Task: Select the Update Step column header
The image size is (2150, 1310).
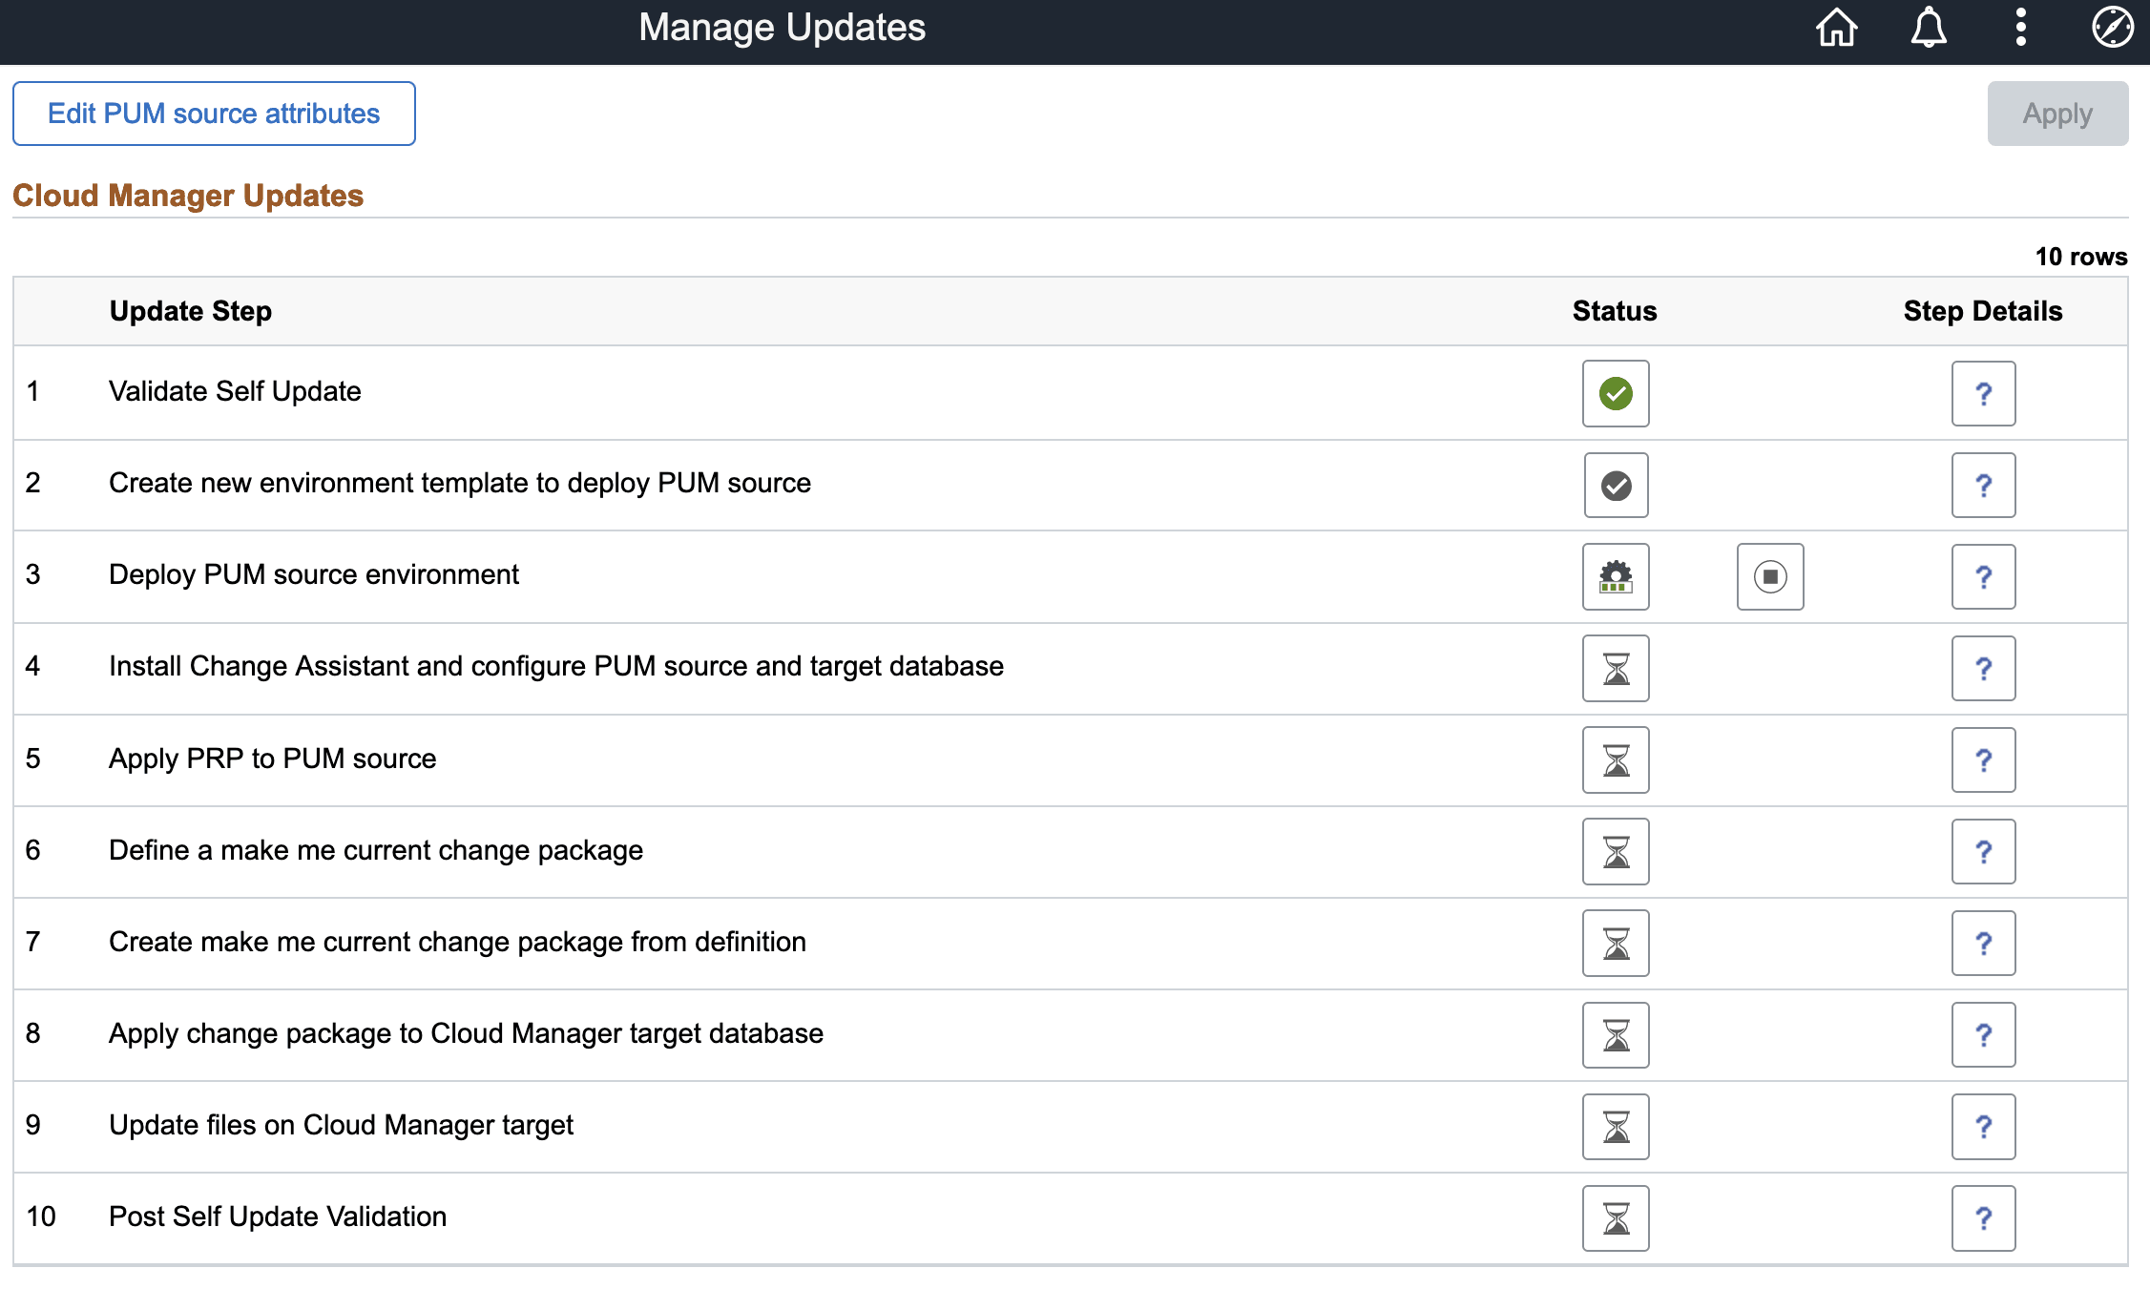Action: pyautogui.click(x=191, y=310)
